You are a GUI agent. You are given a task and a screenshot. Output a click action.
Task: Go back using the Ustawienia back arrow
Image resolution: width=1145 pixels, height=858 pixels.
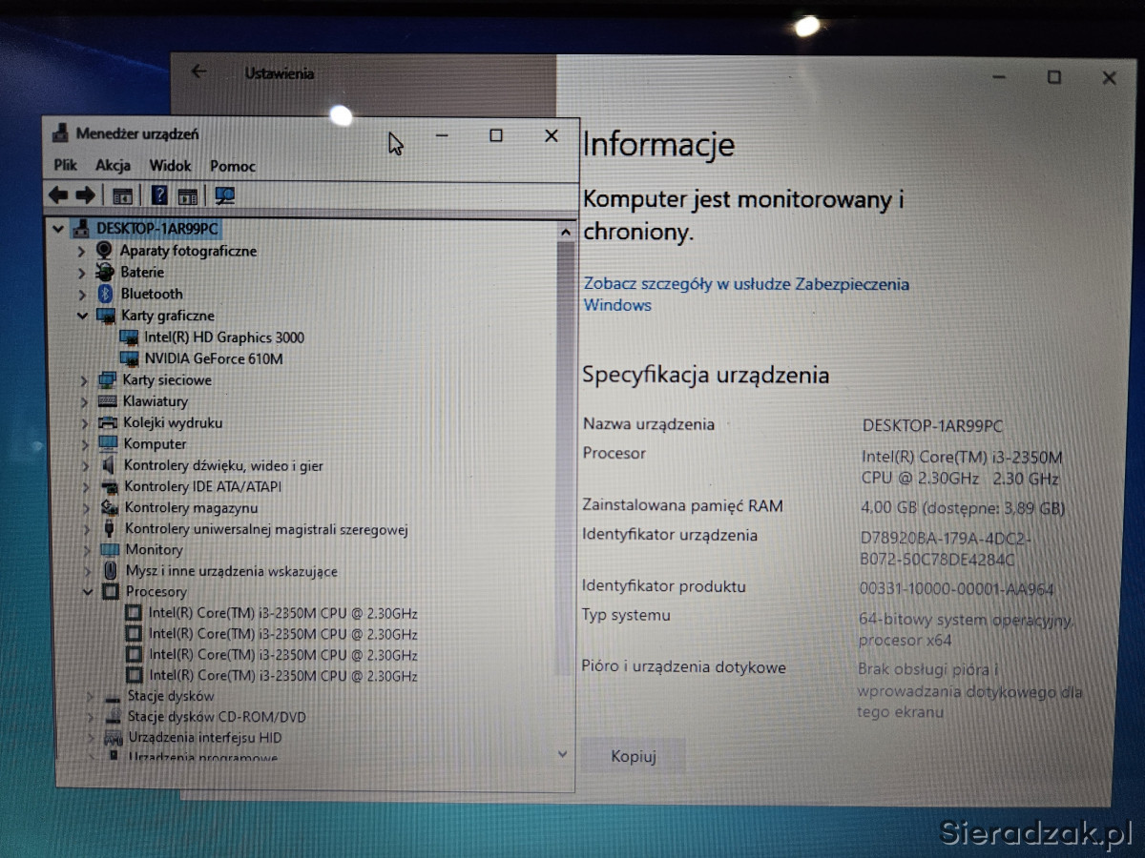tap(198, 72)
